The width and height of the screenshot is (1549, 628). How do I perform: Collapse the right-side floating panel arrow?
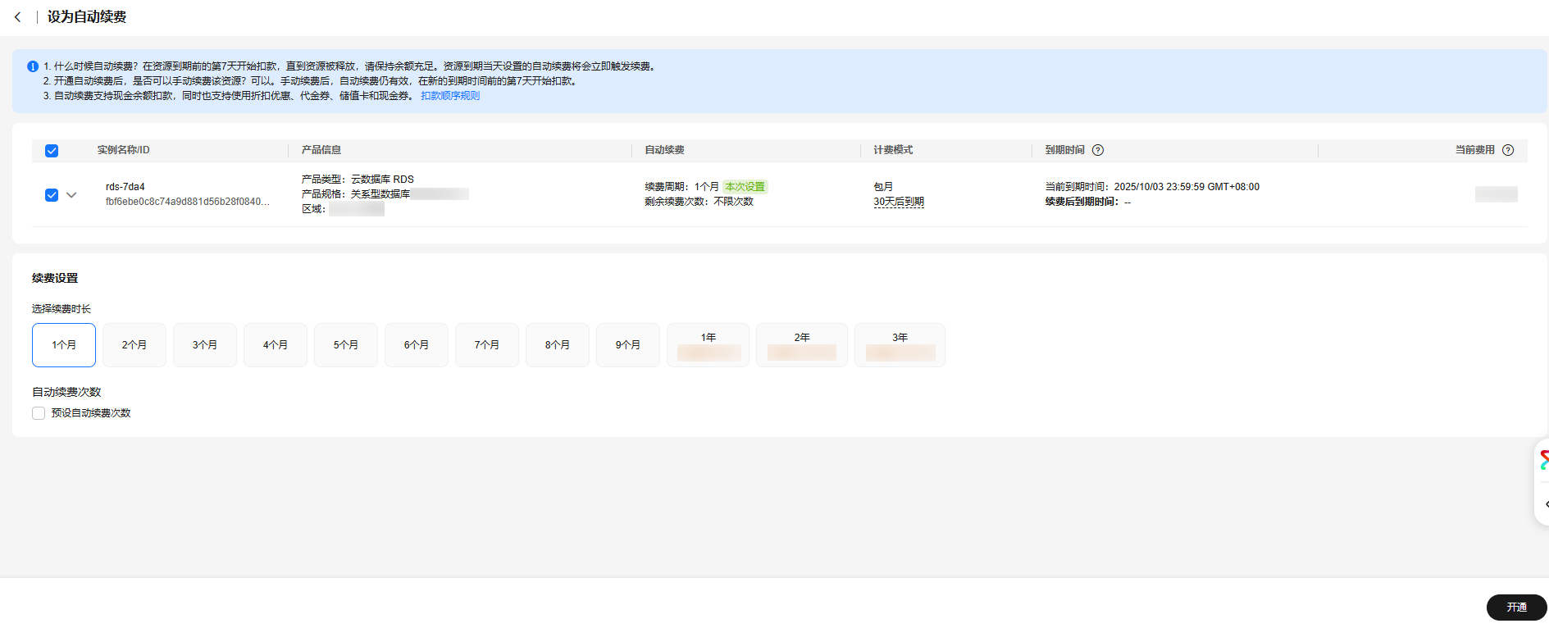(1545, 504)
